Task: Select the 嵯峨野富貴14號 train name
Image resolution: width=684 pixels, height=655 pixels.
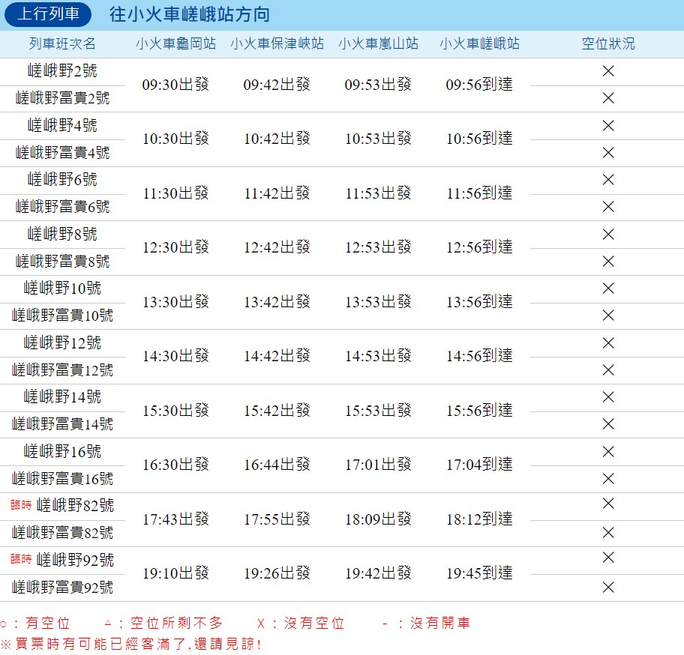Action: (62, 424)
